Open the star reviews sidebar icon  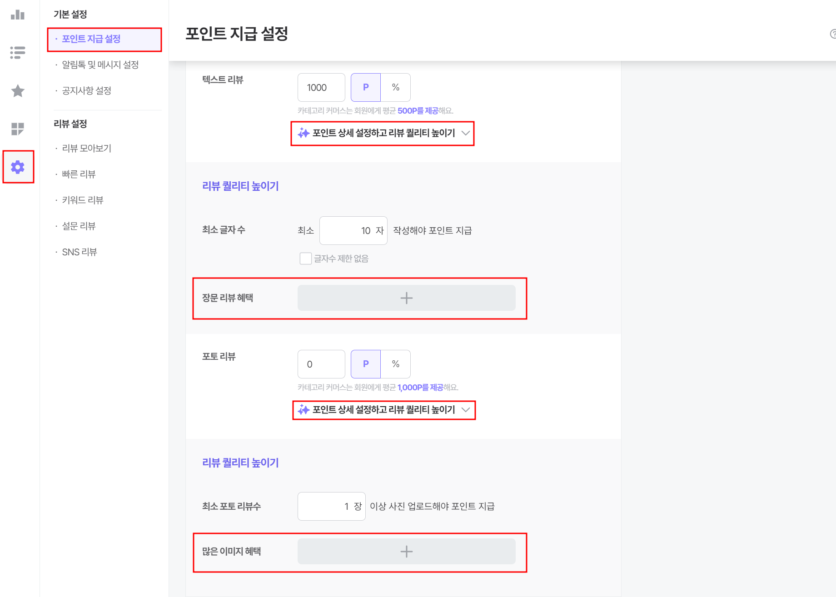tap(18, 91)
